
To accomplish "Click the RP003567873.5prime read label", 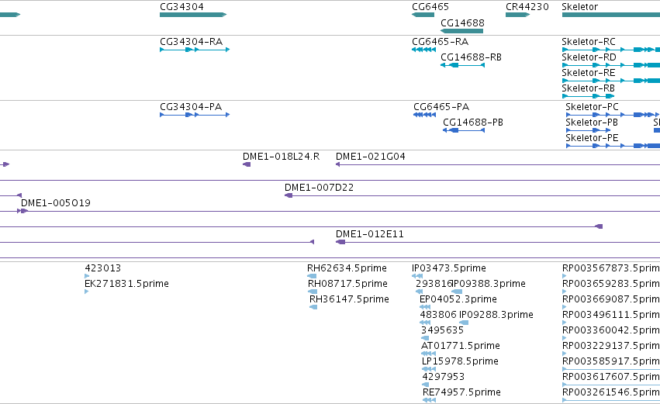I will [x=611, y=268].
